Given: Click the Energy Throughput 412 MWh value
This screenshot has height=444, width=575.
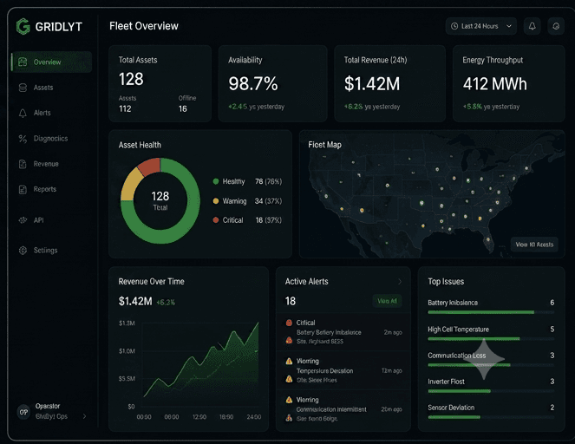Looking at the screenshot, I should [x=494, y=83].
